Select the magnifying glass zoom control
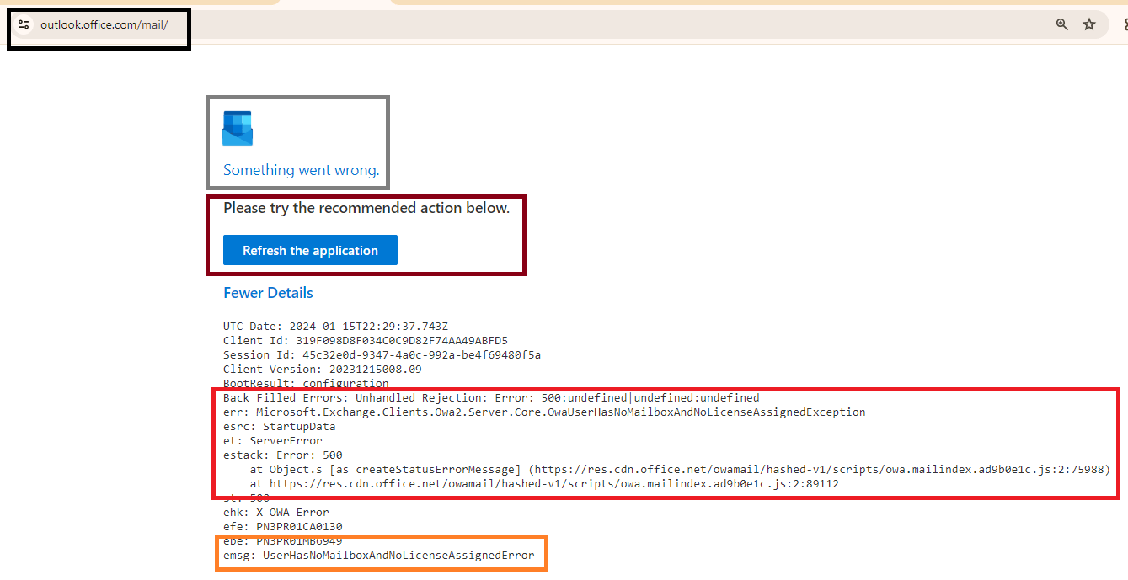The width and height of the screenshot is (1128, 580). pyautogui.click(x=1062, y=24)
